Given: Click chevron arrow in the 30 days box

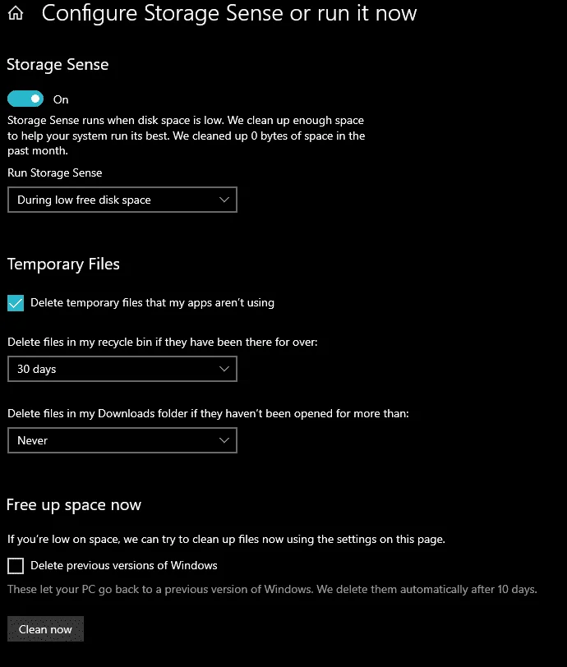Looking at the screenshot, I should click(224, 369).
